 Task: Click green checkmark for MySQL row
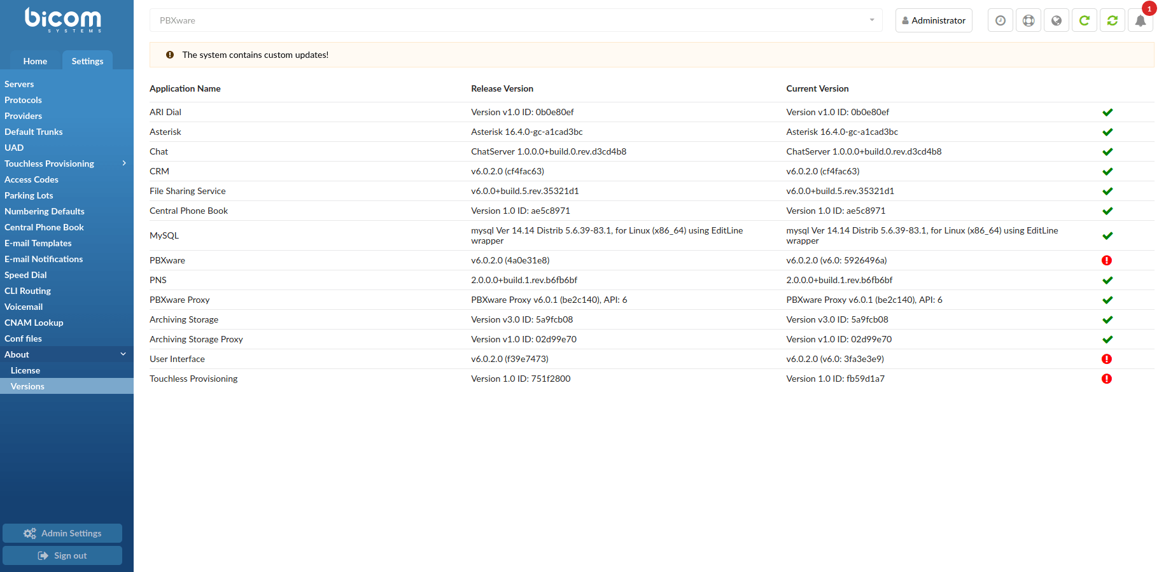pos(1107,236)
